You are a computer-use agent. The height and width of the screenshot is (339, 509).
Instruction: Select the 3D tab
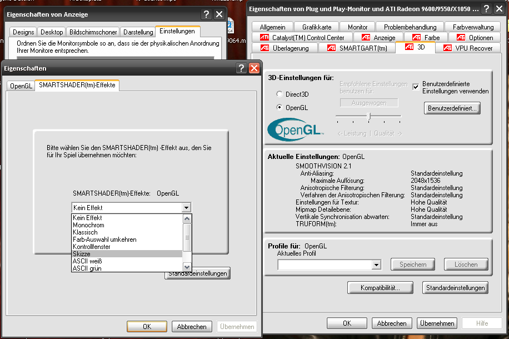pos(415,47)
